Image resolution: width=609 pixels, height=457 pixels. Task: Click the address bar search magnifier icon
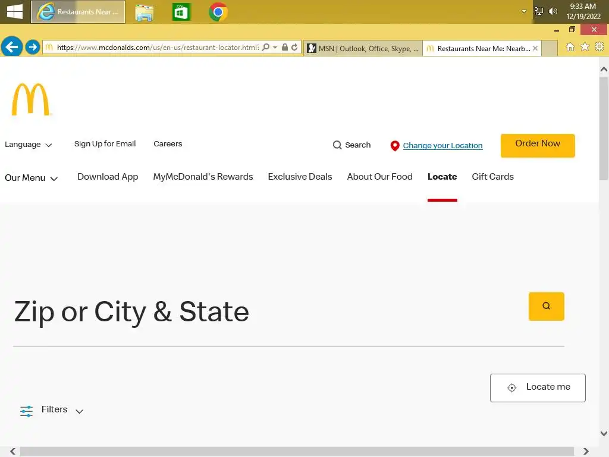266,47
